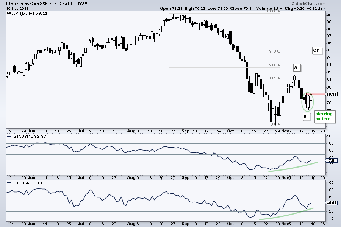
Task: Click the Low 78.06 value
Action: pos(217,8)
